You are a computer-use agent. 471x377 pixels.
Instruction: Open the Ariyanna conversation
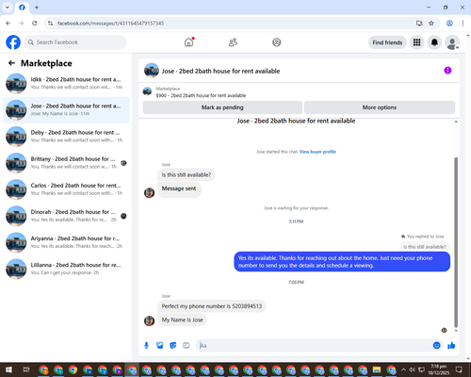(x=66, y=242)
